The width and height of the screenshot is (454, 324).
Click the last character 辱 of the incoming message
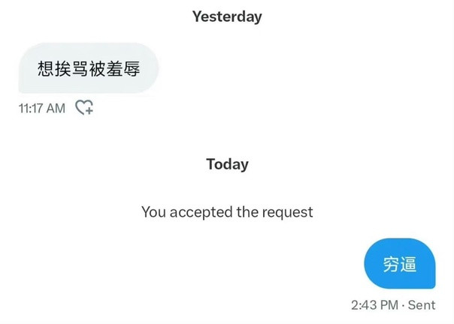pyautogui.click(x=132, y=68)
